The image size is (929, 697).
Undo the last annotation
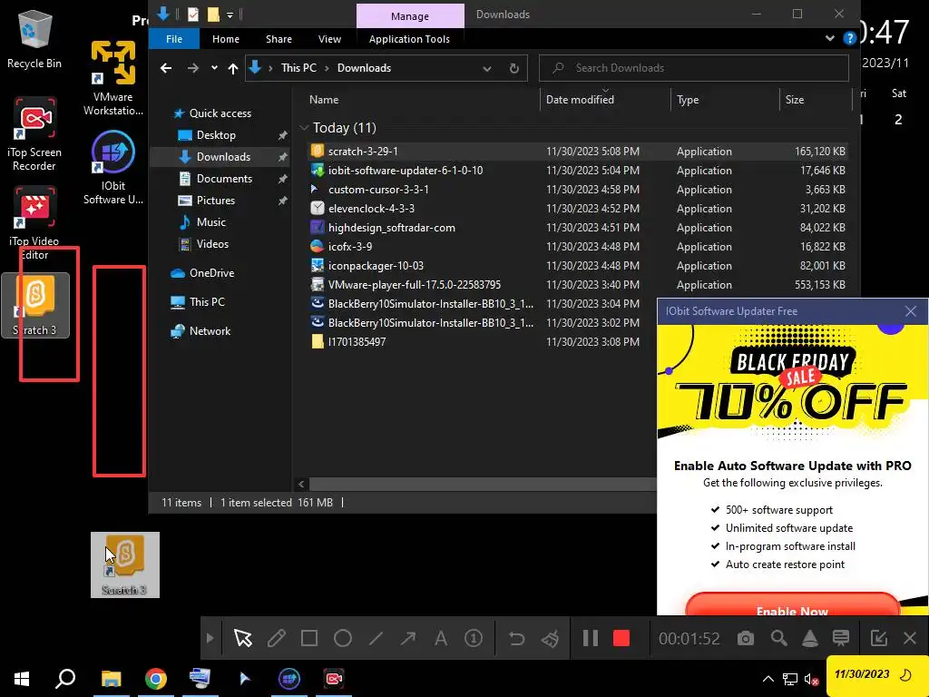[516, 638]
